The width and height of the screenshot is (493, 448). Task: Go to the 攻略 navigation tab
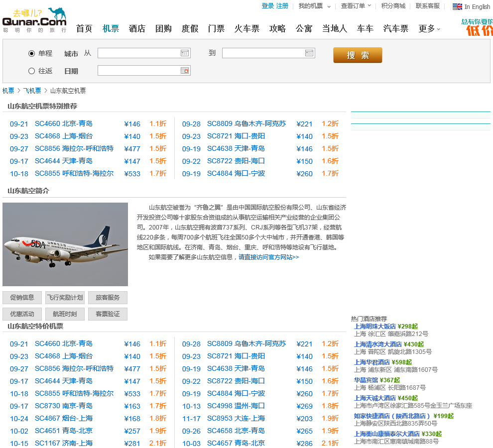pos(278,28)
